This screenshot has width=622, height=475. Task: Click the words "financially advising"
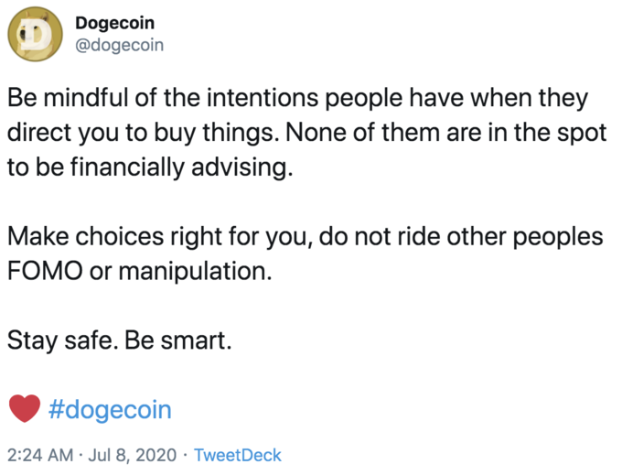coord(181,167)
